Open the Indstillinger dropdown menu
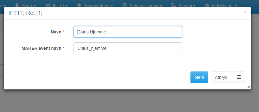The height and width of the screenshot is (112, 259). [x=224, y=6]
